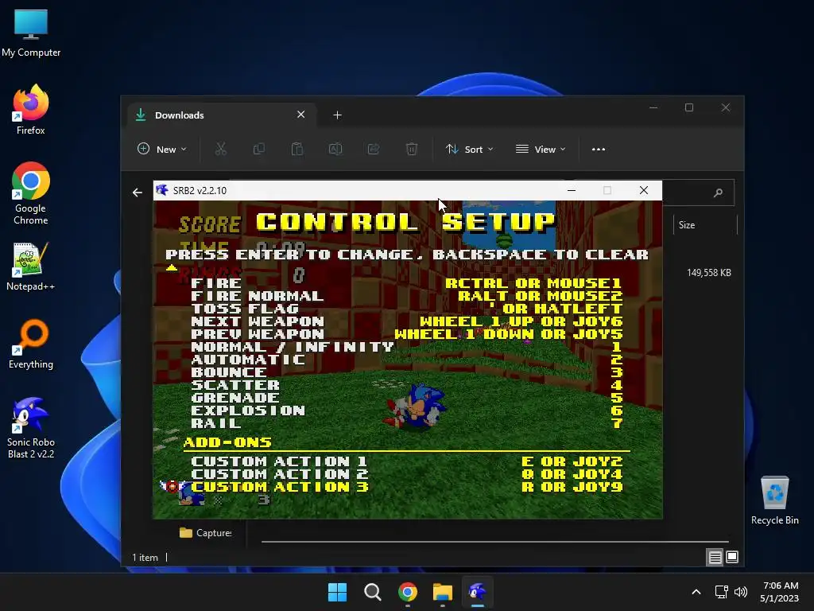
Task: Click the Share icon in Explorer toolbar
Action: [374, 149]
